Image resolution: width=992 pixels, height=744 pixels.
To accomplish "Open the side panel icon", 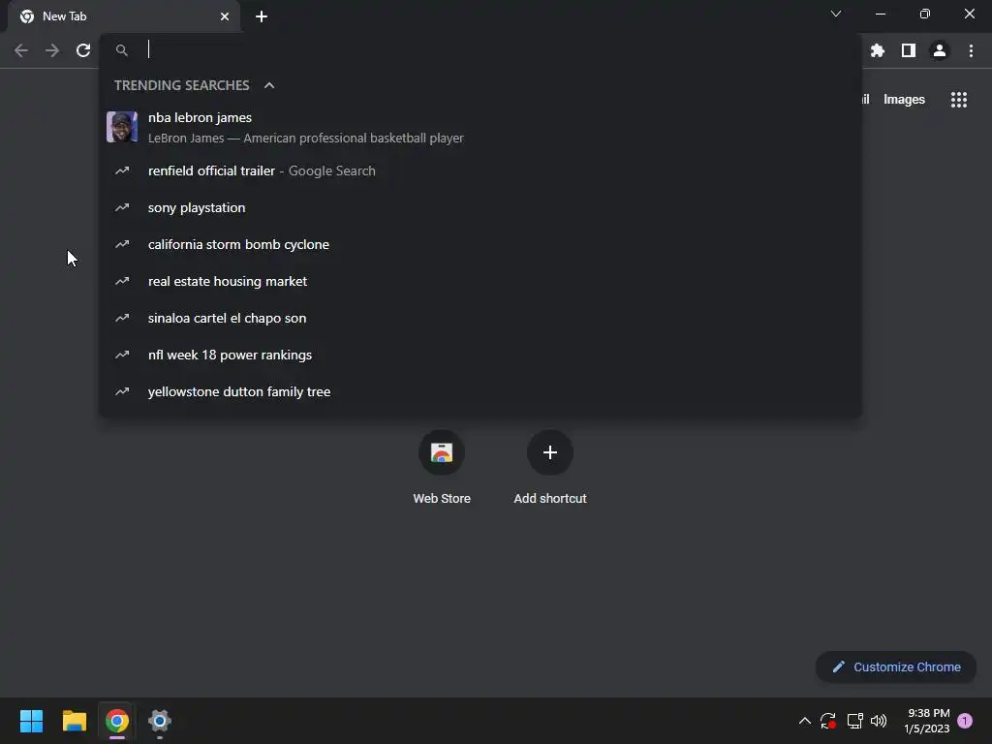I will tap(909, 50).
